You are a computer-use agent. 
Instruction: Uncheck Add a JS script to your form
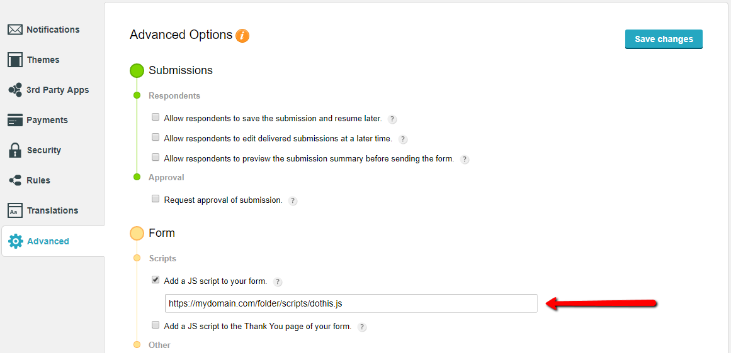156,280
